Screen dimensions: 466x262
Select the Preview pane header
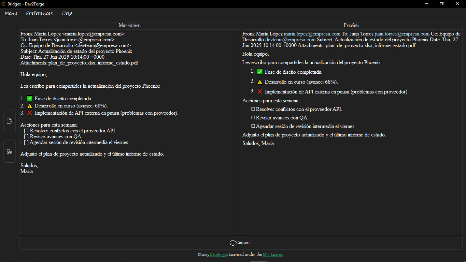point(352,25)
